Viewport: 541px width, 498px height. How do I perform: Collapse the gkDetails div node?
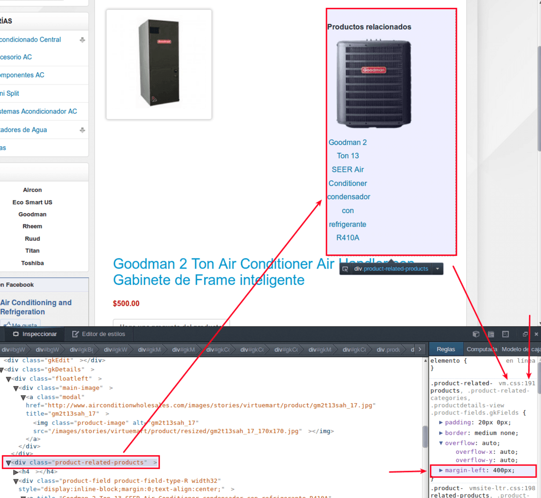(2, 370)
